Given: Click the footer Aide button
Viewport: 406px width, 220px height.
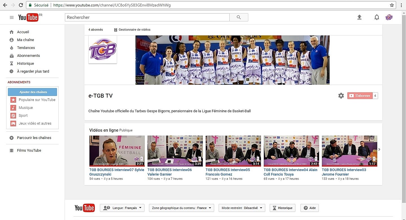Looking at the screenshot, I should [310, 208].
